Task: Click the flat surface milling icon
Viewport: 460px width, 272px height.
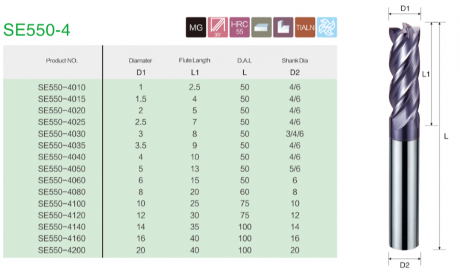Action: click(260, 27)
